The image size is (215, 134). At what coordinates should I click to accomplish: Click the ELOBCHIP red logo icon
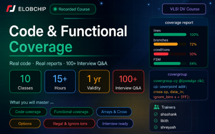(x=11, y=9)
